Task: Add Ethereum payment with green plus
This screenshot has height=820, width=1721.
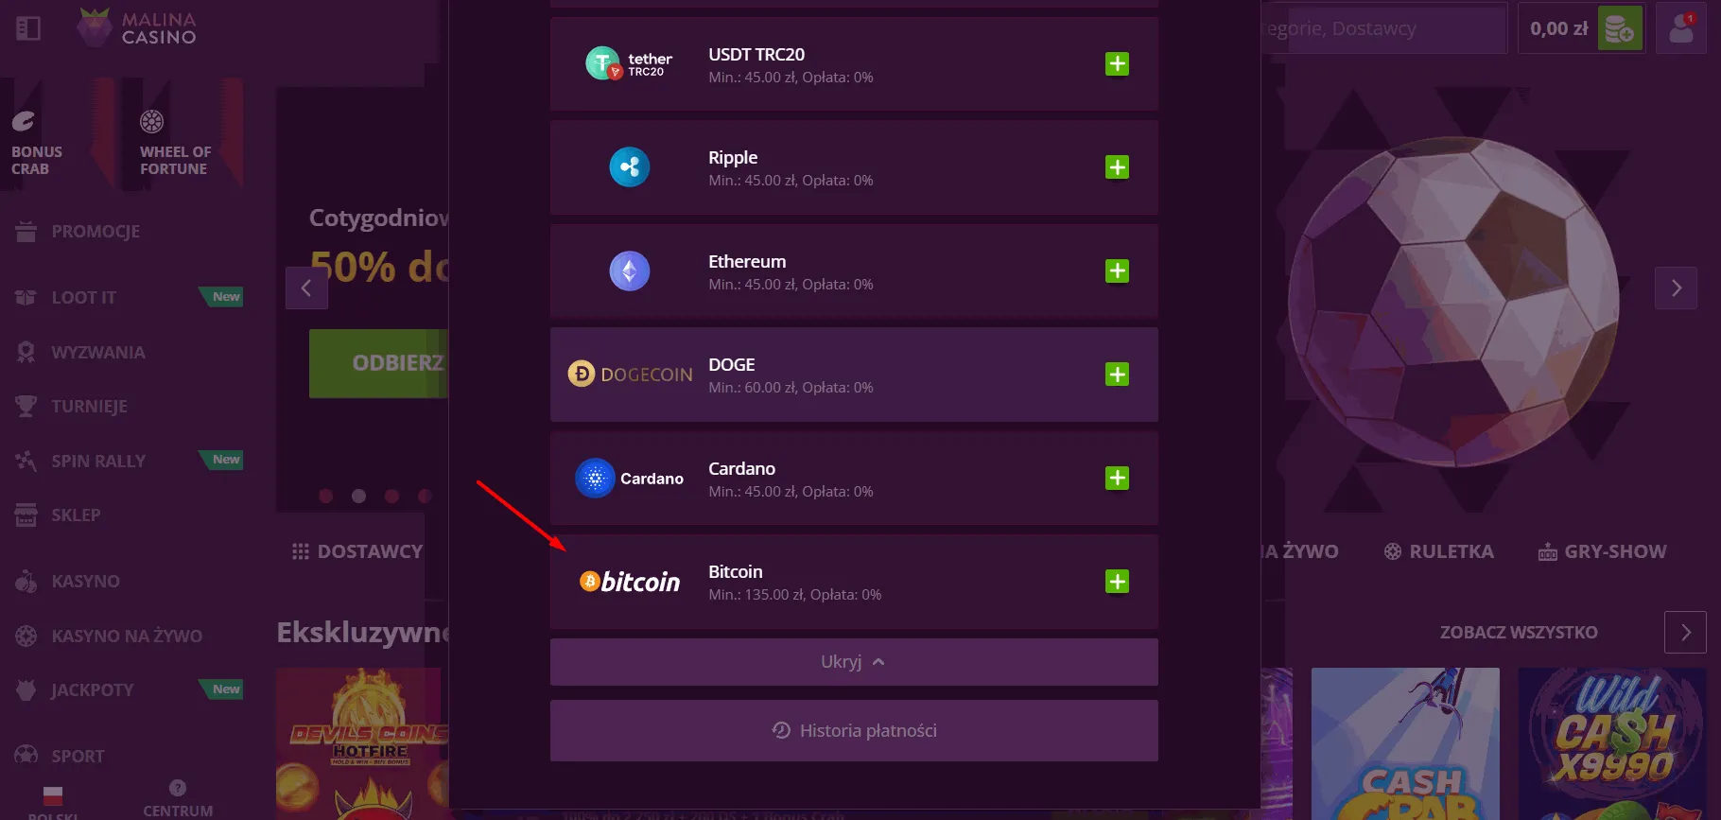Action: [x=1117, y=270]
